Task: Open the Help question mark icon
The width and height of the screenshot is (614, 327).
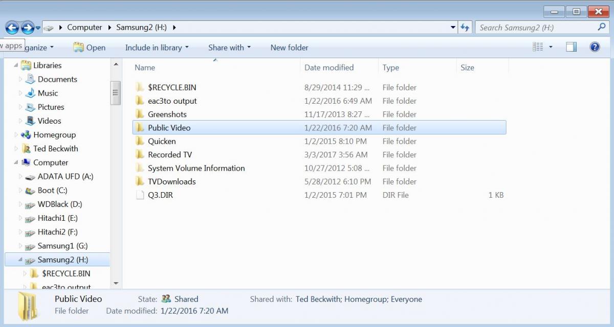Action: tap(595, 47)
